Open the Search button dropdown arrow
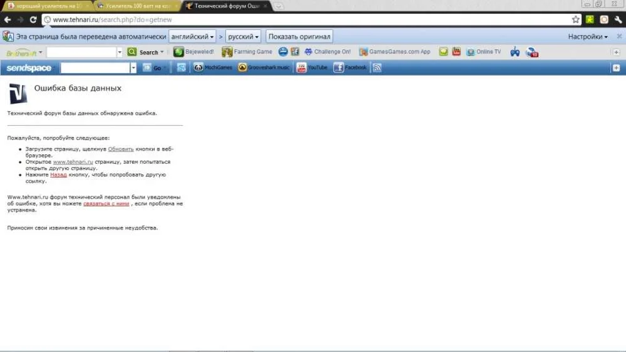The width and height of the screenshot is (626, 352). (x=162, y=53)
